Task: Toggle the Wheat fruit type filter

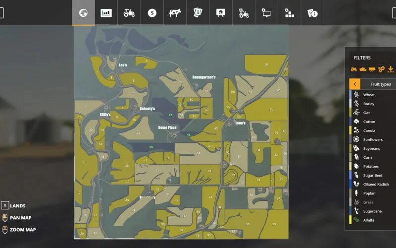Action: click(373, 95)
